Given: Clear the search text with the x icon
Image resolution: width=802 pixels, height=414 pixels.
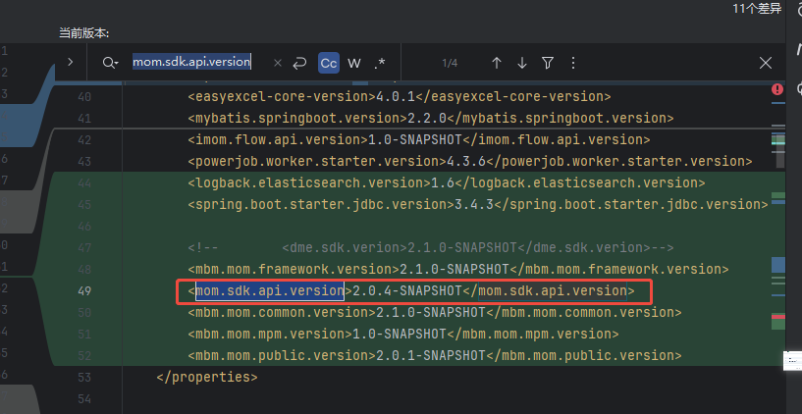Looking at the screenshot, I should coord(277,63).
